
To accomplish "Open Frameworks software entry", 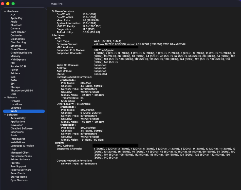I will click(x=18, y=139).
